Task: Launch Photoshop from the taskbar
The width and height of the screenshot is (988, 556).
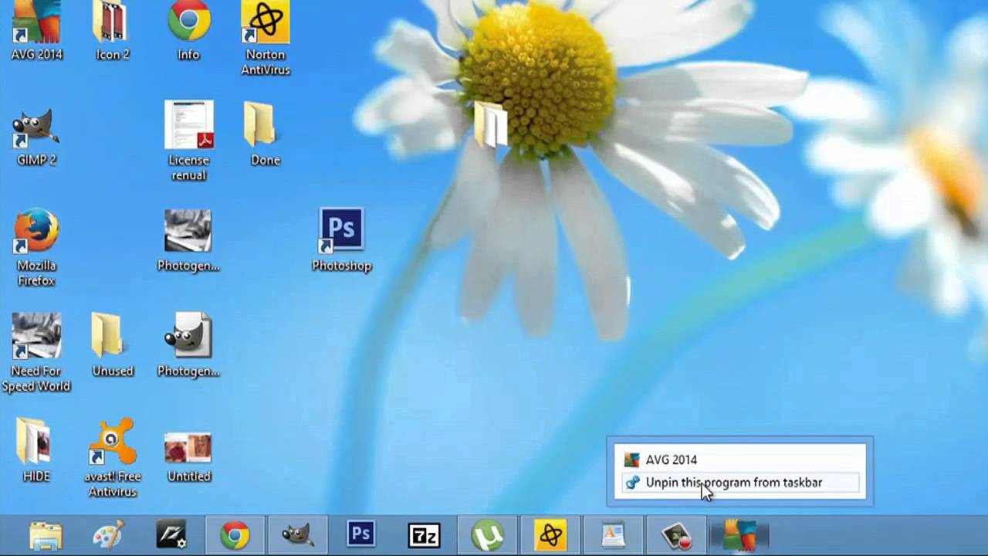Action: click(x=360, y=534)
